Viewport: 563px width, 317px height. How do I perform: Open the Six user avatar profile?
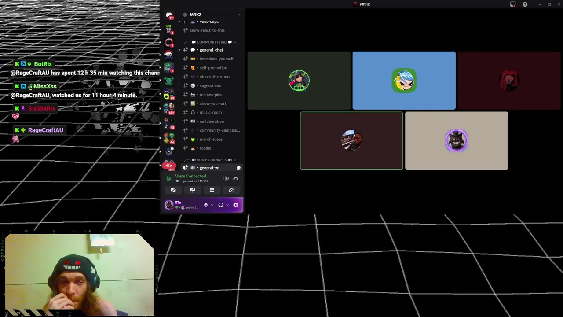[x=169, y=205]
